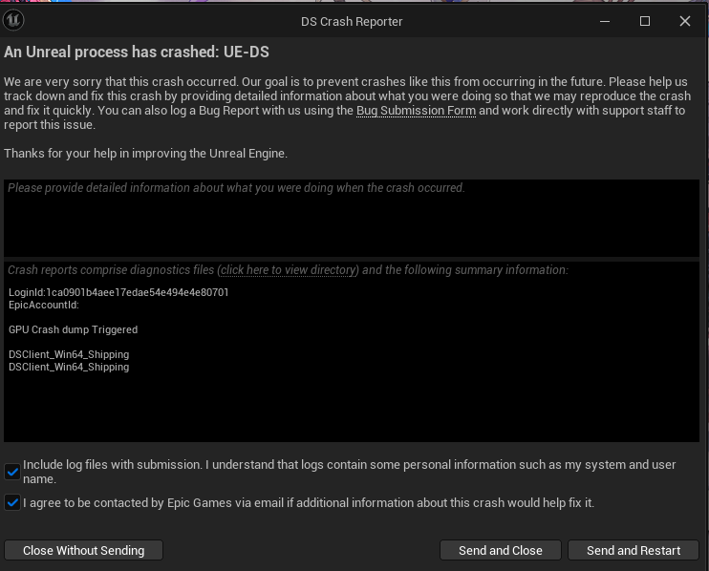Image resolution: width=709 pixels, height=571 pixels.
Task: Click the view directory link
Action: tap(289, 270)
